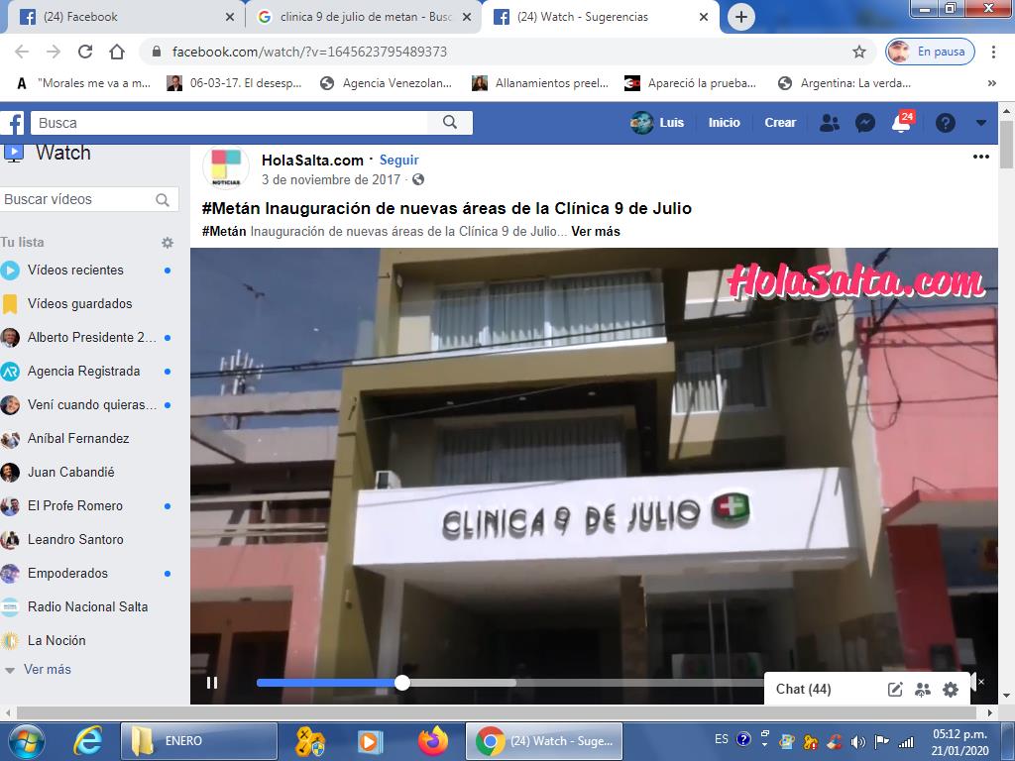The width and height of the screenshot is (1015, 761).
Task: Click the address bar URL
Action: [309, 52]
